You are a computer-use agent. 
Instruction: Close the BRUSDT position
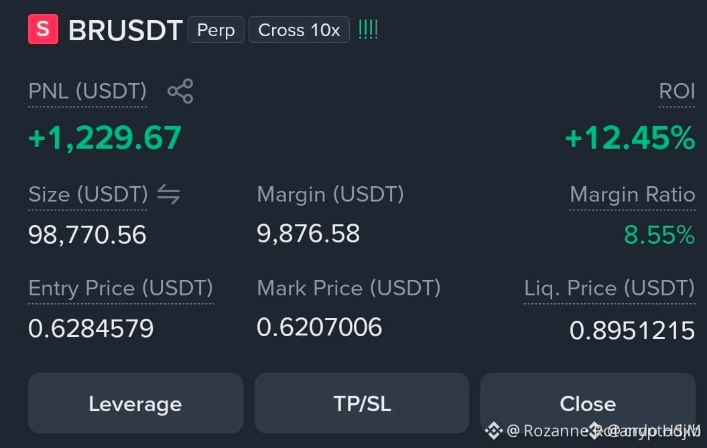(x=588, y=403)
